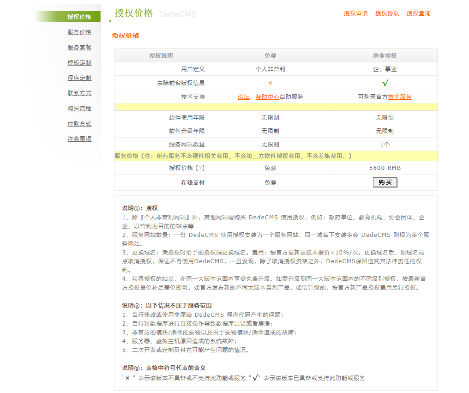Open 授权查询 link at top right
This screenshot has width=469, height=393.
click(419, 13)
